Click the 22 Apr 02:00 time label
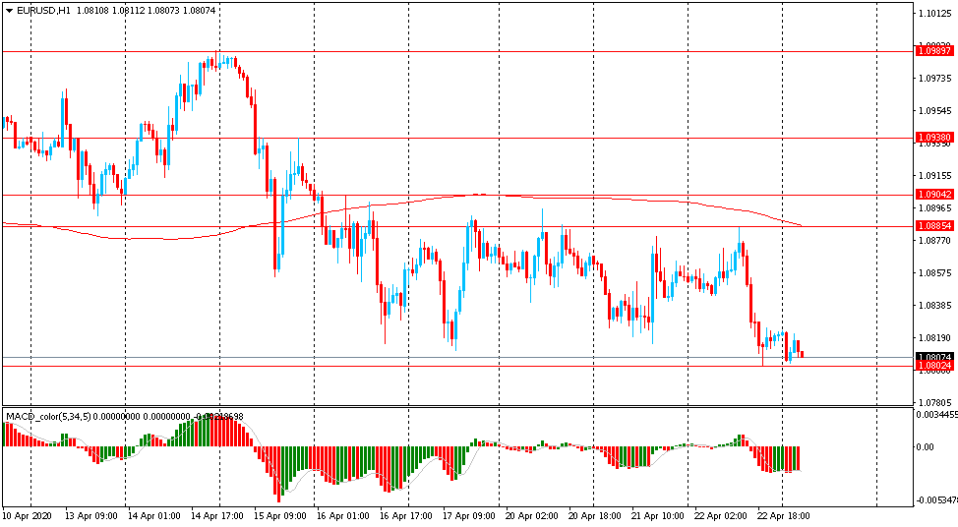958x527 pixels. [x=721, y=516]
